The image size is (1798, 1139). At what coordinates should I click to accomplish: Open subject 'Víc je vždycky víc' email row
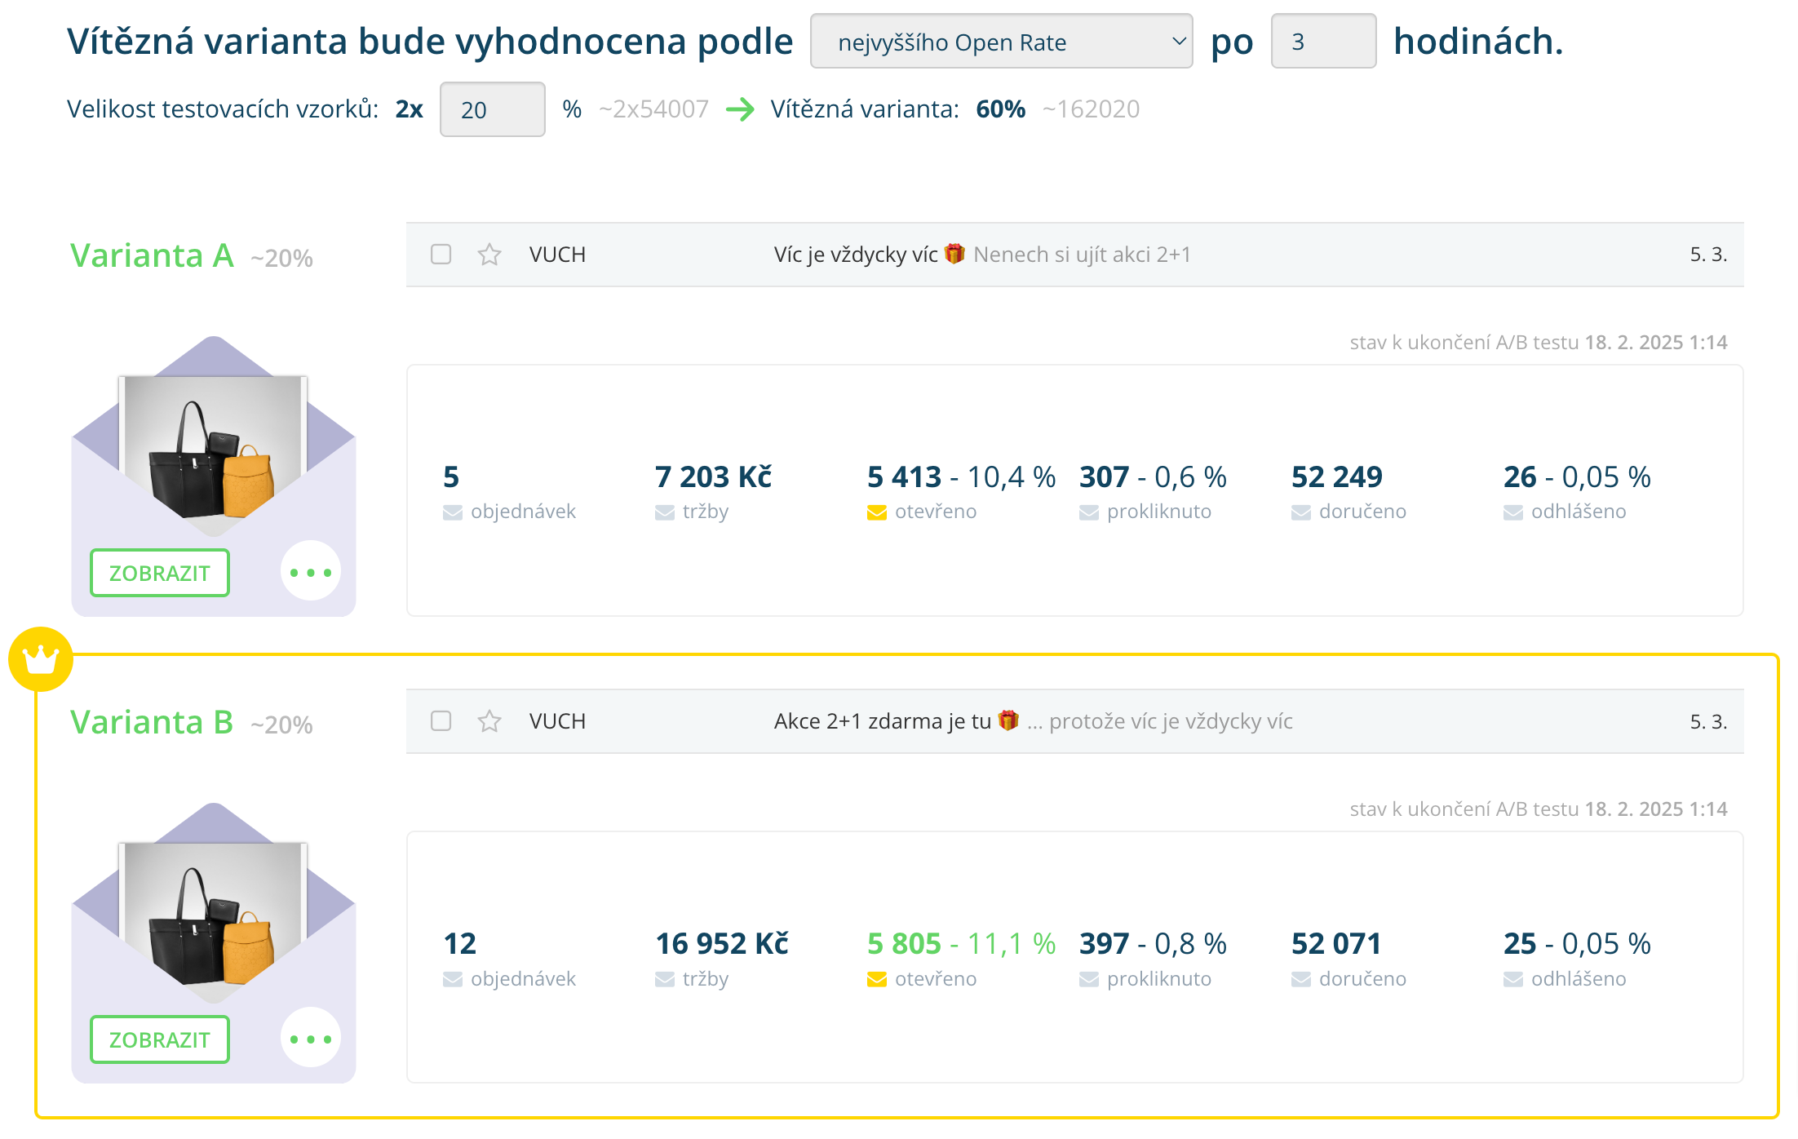click(x=857, y=255)
